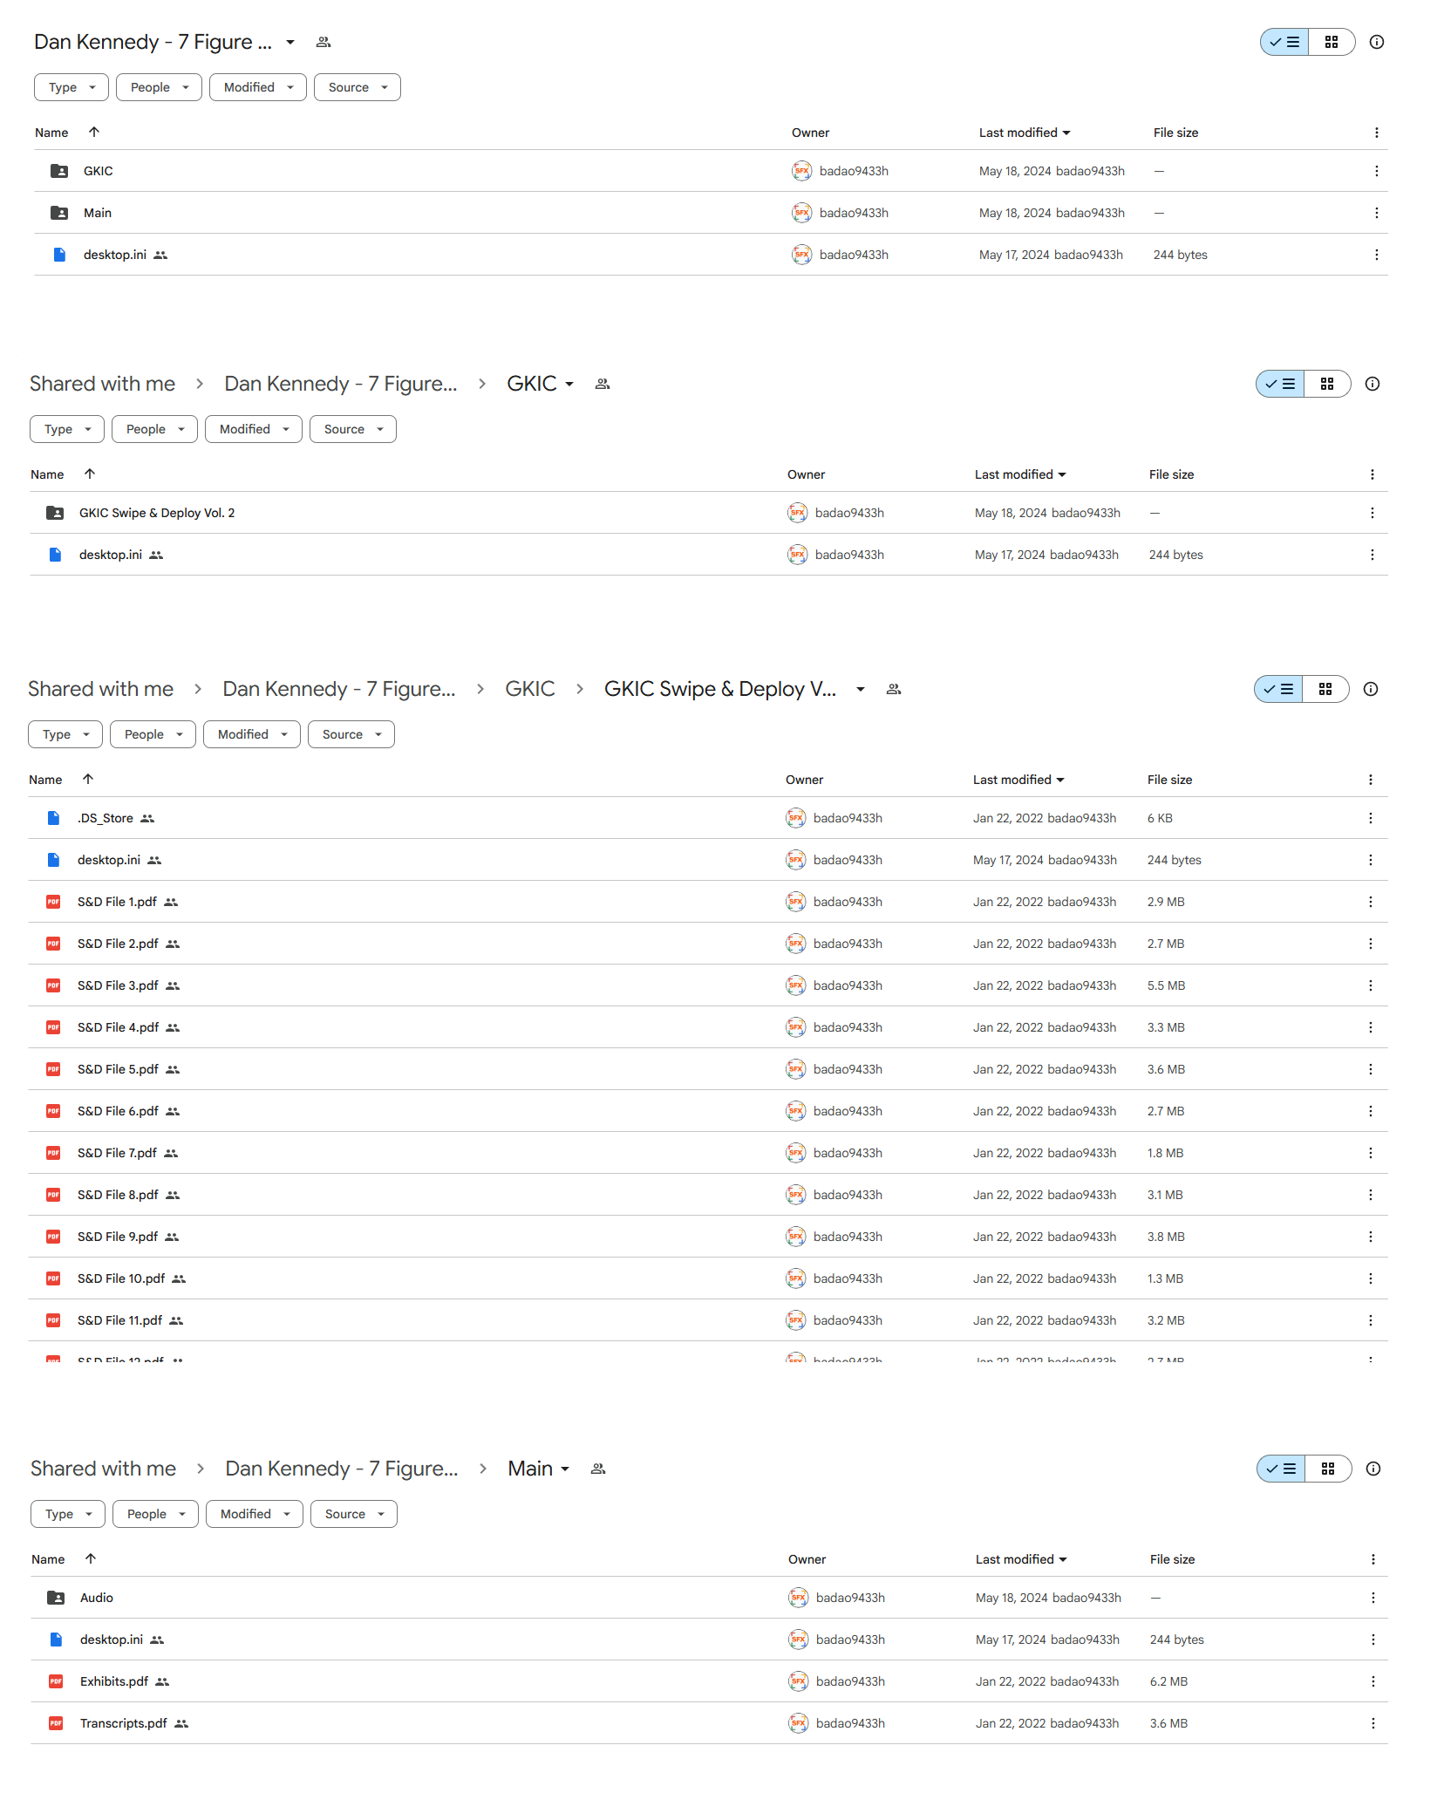The height and width of the screenshot is (1793, 1444).
Task: Select list layout in GKIC section
Action: coord(1280,384)
